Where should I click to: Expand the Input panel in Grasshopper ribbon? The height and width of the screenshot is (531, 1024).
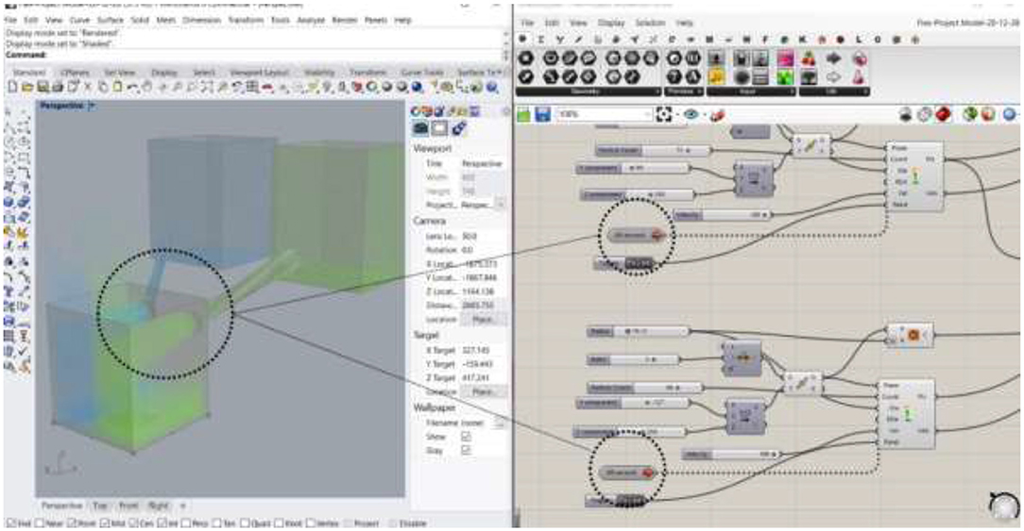coord(793,92)
